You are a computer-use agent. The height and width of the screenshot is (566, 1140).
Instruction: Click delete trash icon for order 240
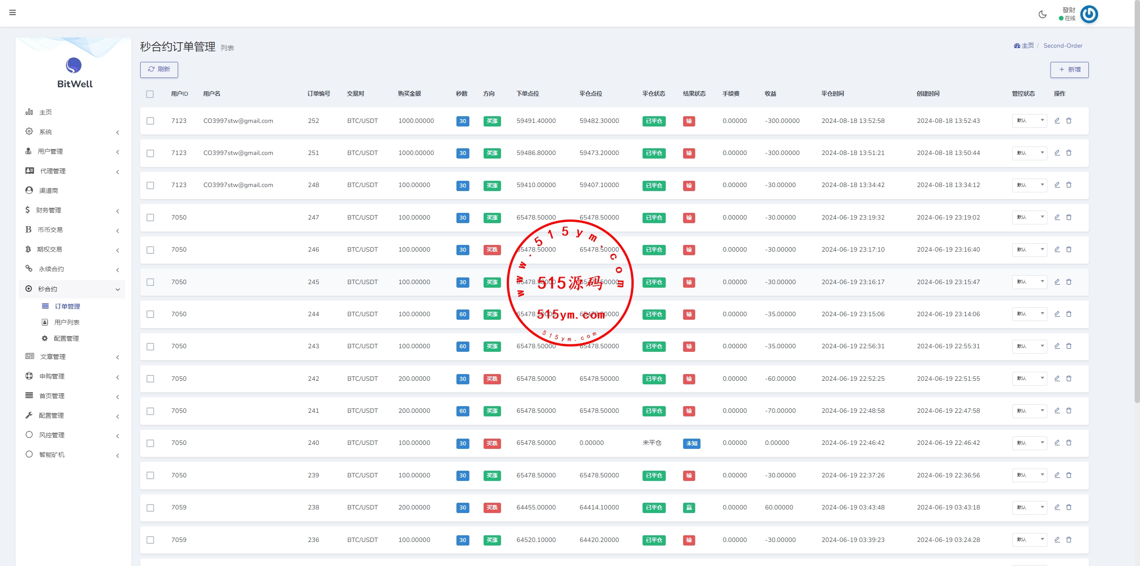pos(1069,443)
